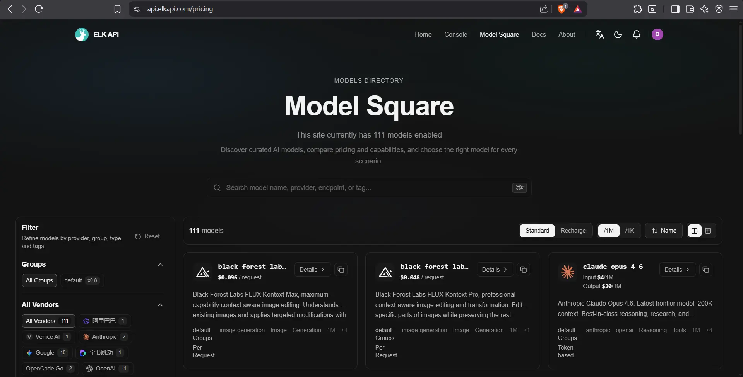743x377 pixels.
Task: Click the logo on the $0.096 black-forest-labs card
Action: pyautogui.click(x=203, y=272)
